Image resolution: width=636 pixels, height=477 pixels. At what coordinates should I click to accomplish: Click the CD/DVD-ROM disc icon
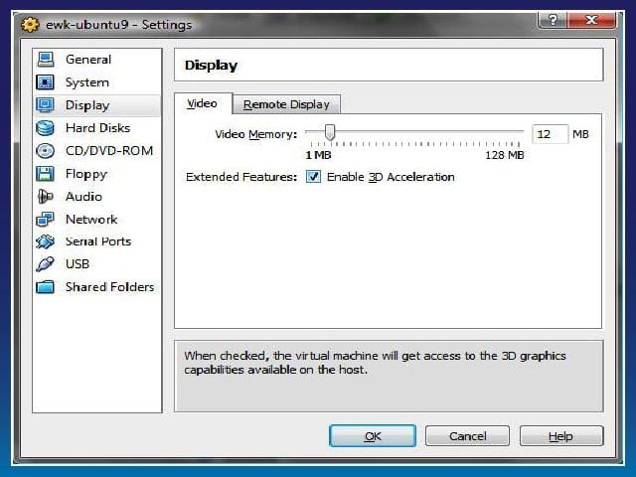click(45, 151)
